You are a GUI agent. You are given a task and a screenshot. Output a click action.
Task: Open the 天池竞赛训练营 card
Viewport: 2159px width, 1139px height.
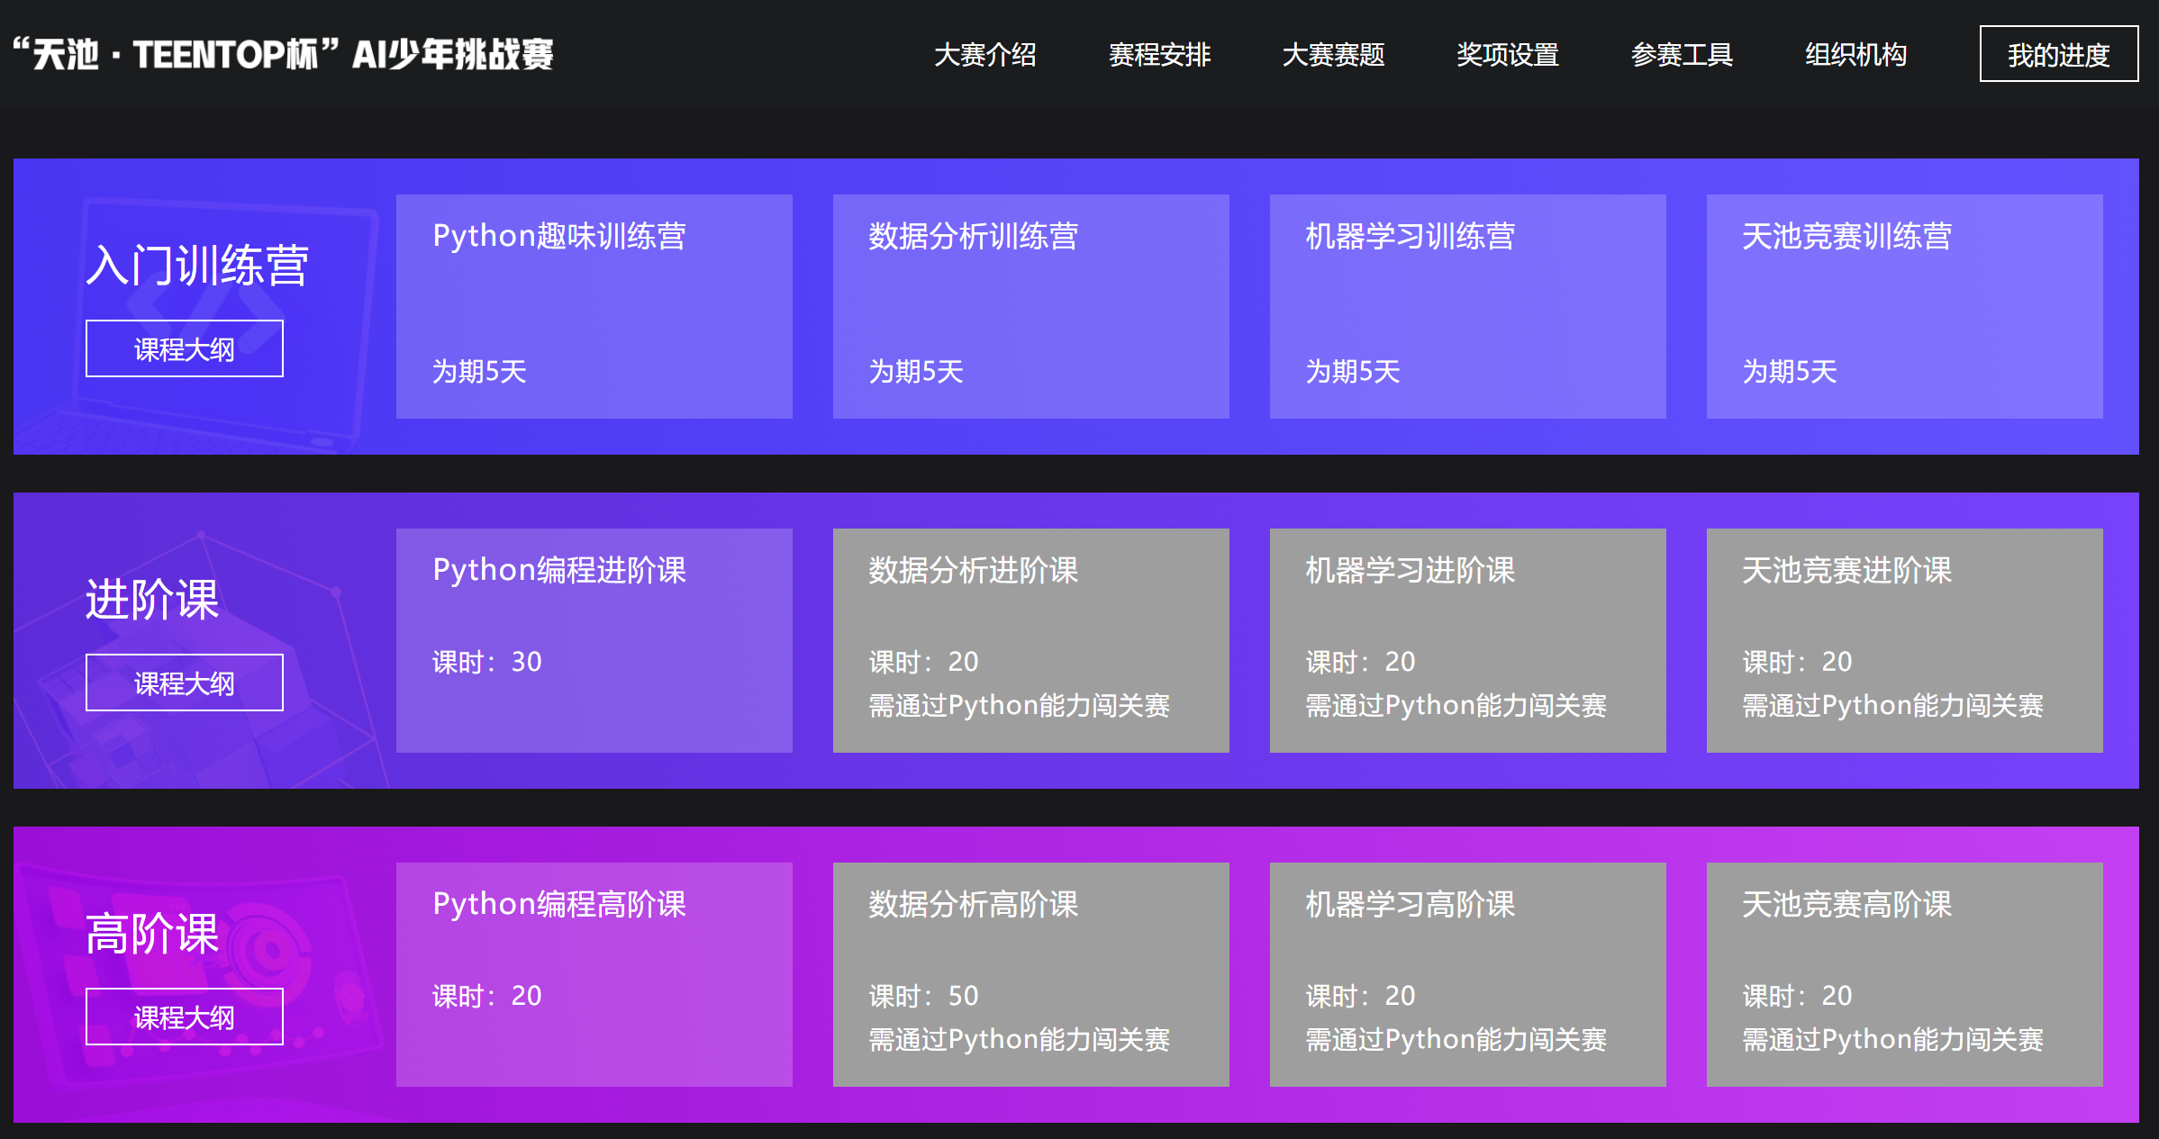(x=1904, y=306)
